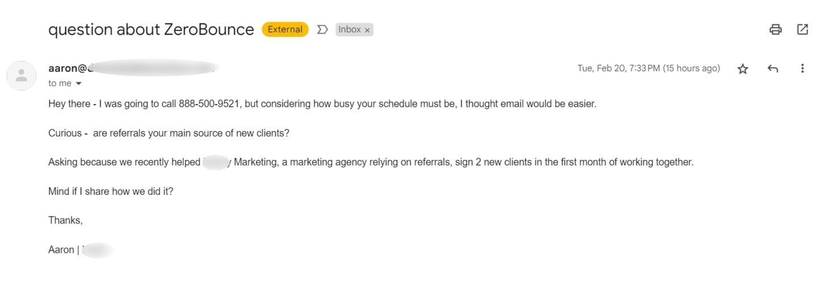The image size is (828, 287).
Task: Click the "Mind if I share" sentence
Action: pos(111,191)
